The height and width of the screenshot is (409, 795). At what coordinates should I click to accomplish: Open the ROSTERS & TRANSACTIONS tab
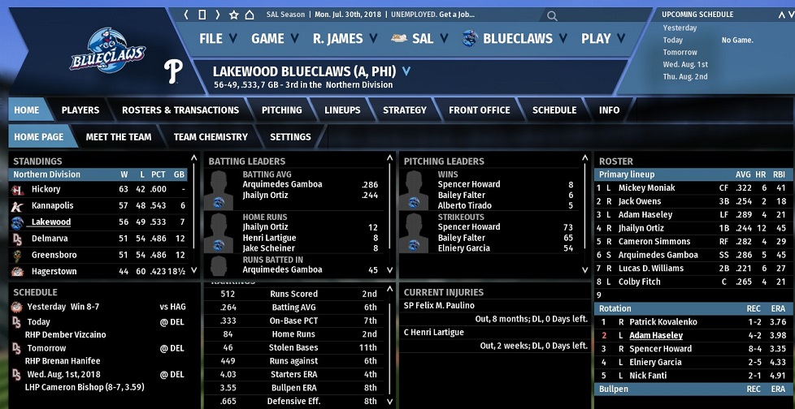tap(180, 110)
